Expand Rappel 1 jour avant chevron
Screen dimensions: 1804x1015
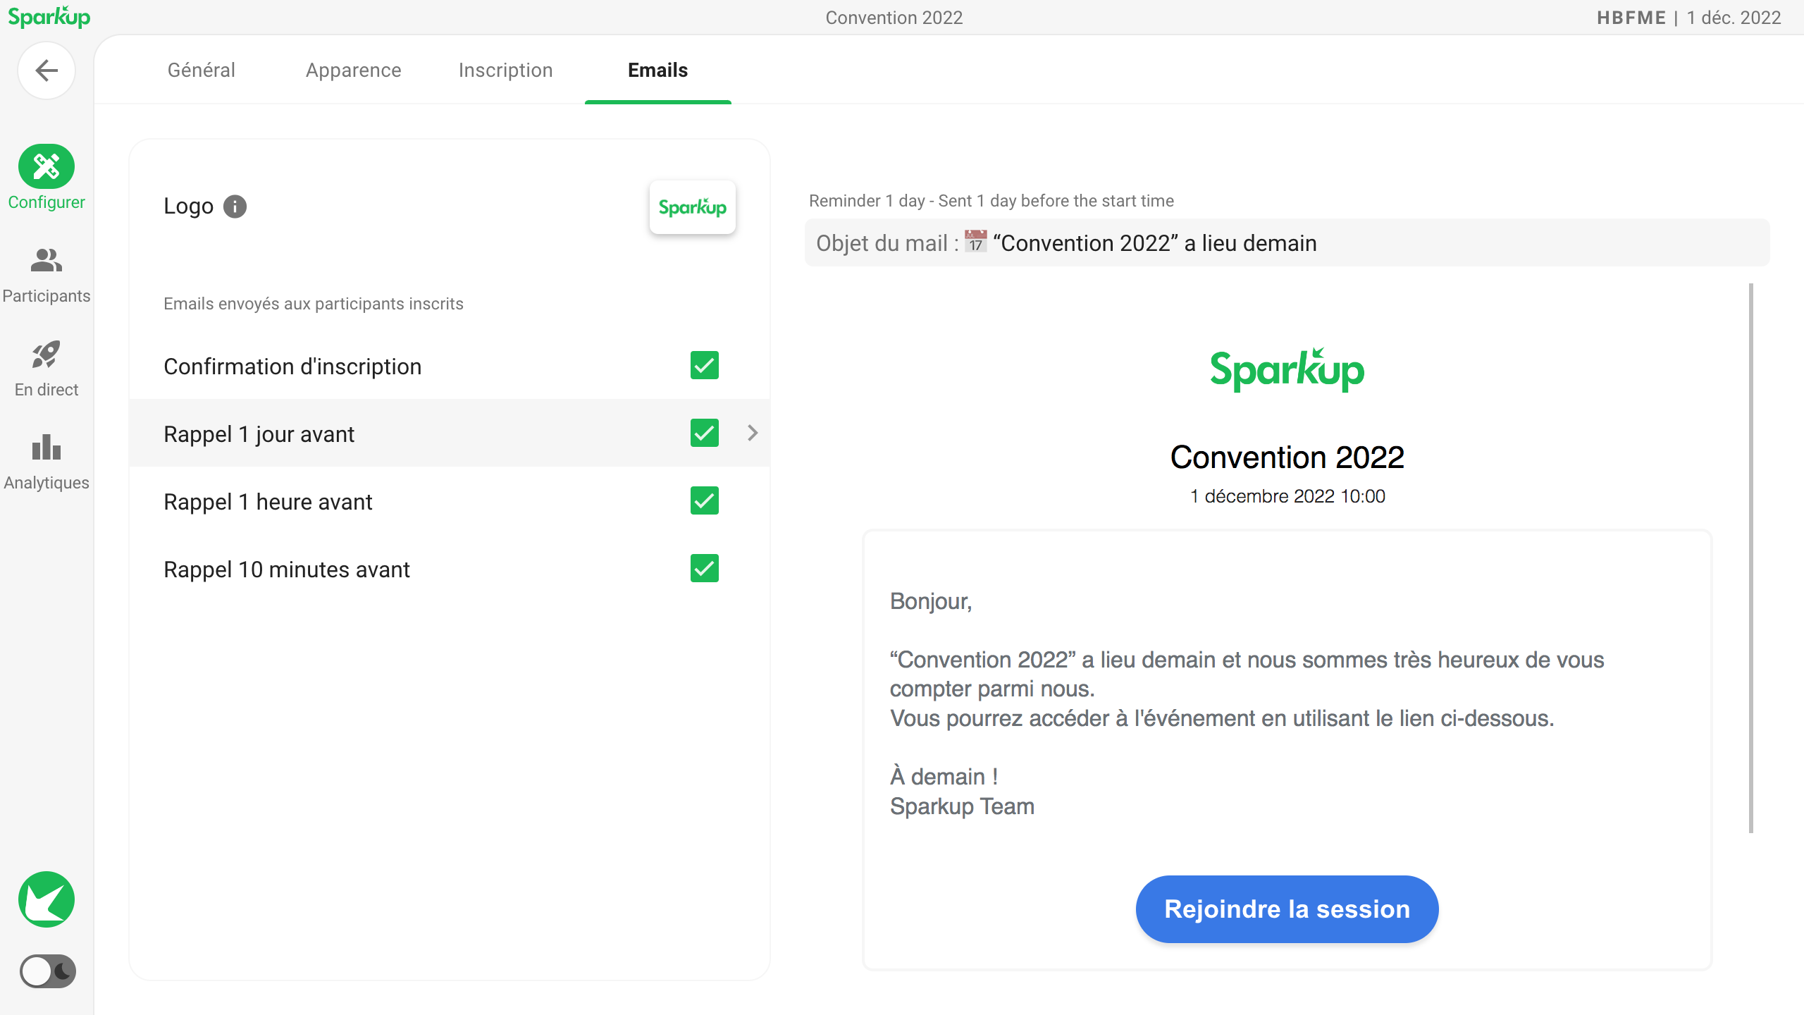point(753,433)
